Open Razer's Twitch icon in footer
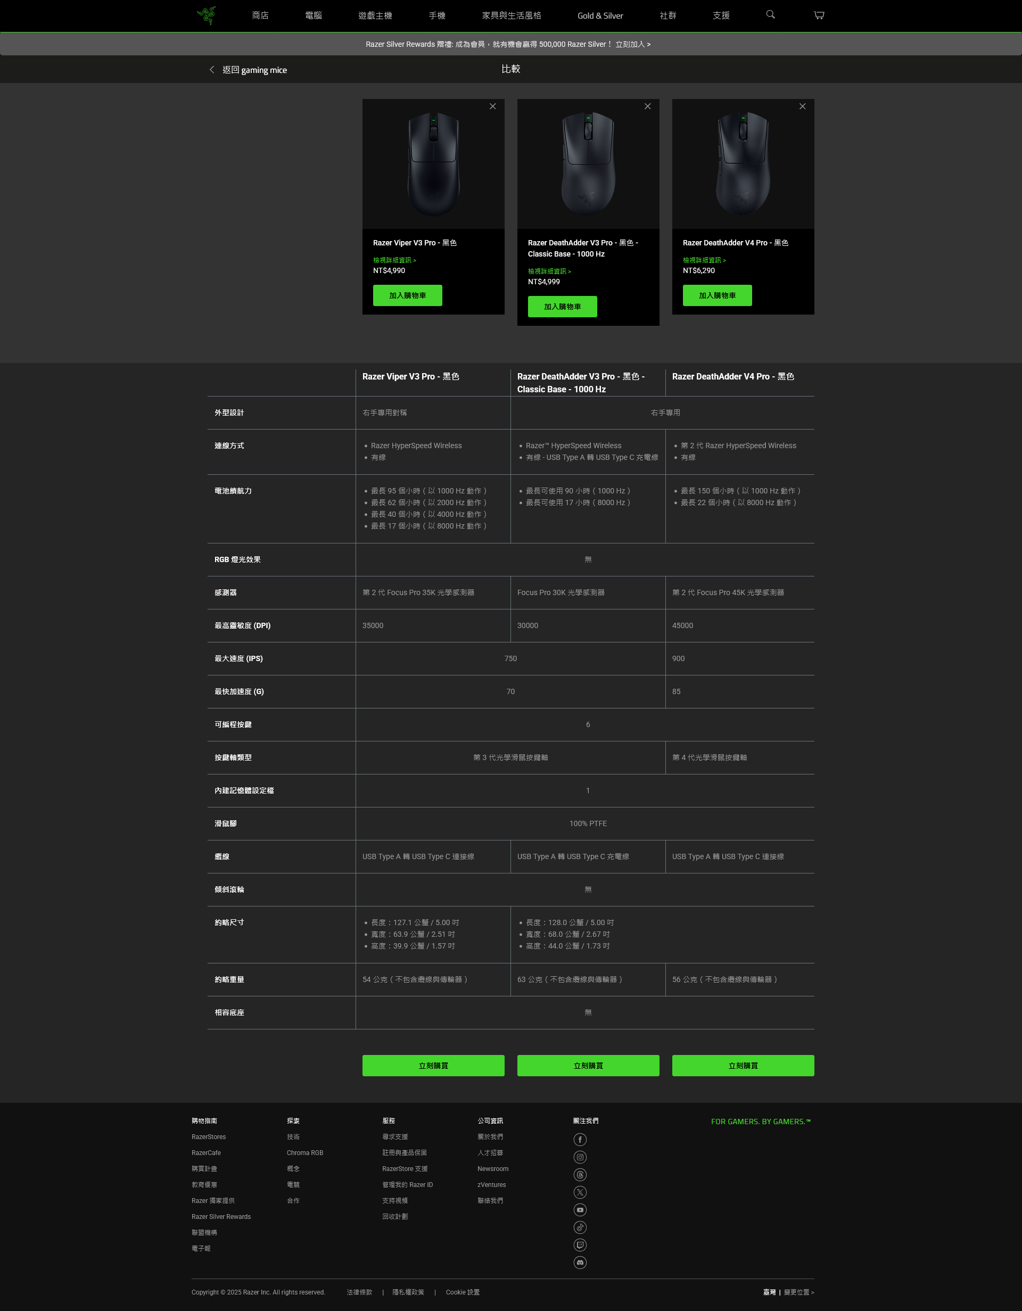 tap(580, 1245)
